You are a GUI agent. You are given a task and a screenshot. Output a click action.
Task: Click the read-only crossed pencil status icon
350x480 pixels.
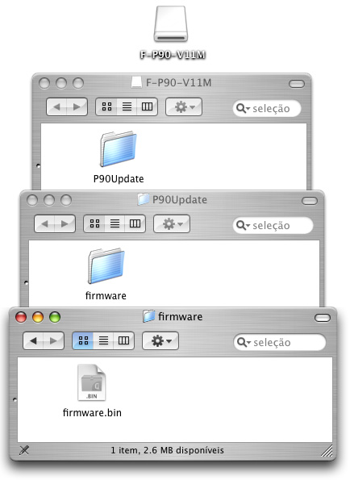tap(24, 450)
